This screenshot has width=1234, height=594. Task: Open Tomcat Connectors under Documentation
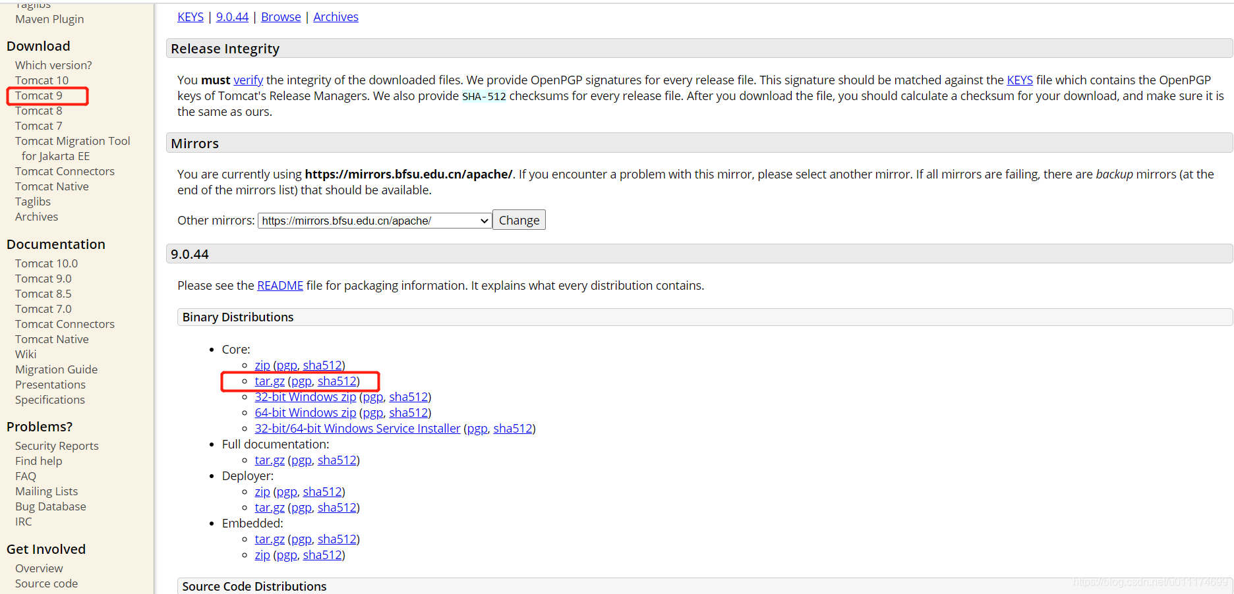point(65,324)
